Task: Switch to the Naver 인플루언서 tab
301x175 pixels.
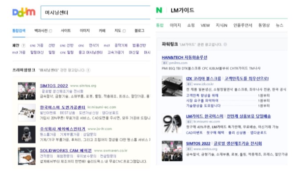Action: pyautogui.click(x=243, y=25)
